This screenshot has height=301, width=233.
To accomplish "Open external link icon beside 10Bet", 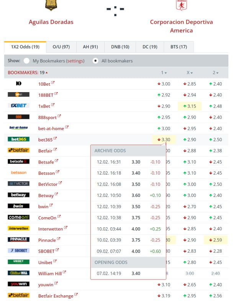I will pos(53,83).
